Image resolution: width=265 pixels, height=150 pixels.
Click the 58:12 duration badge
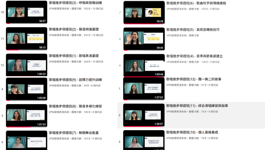coord(42,47)
